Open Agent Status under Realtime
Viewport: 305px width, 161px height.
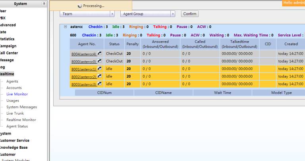tap(17, 126)
